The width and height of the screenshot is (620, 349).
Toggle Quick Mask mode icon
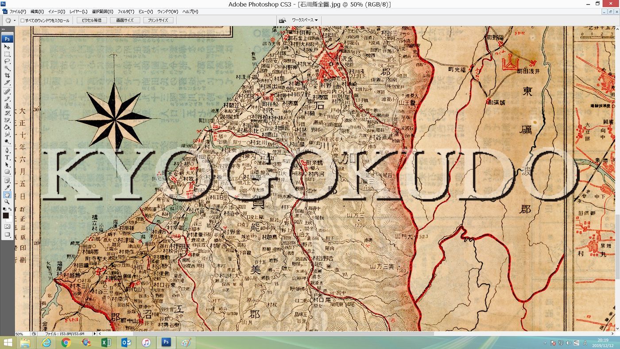pos(7,226)
